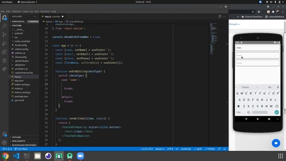Click the code minimap preview
The width and height of the screenshot is (286, 161).
(x=214, y=39)
